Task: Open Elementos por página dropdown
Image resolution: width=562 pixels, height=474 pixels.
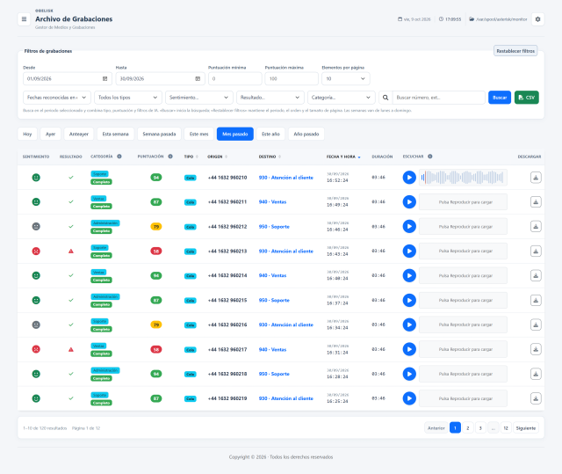Action: pyautogui.click(x=345, y=78)
